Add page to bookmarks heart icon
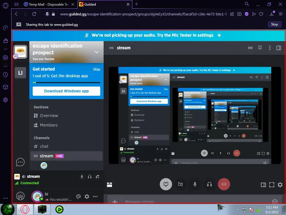The width and height of the screenshot is (286, 215). pyautogui.click(x=261, y=14)
